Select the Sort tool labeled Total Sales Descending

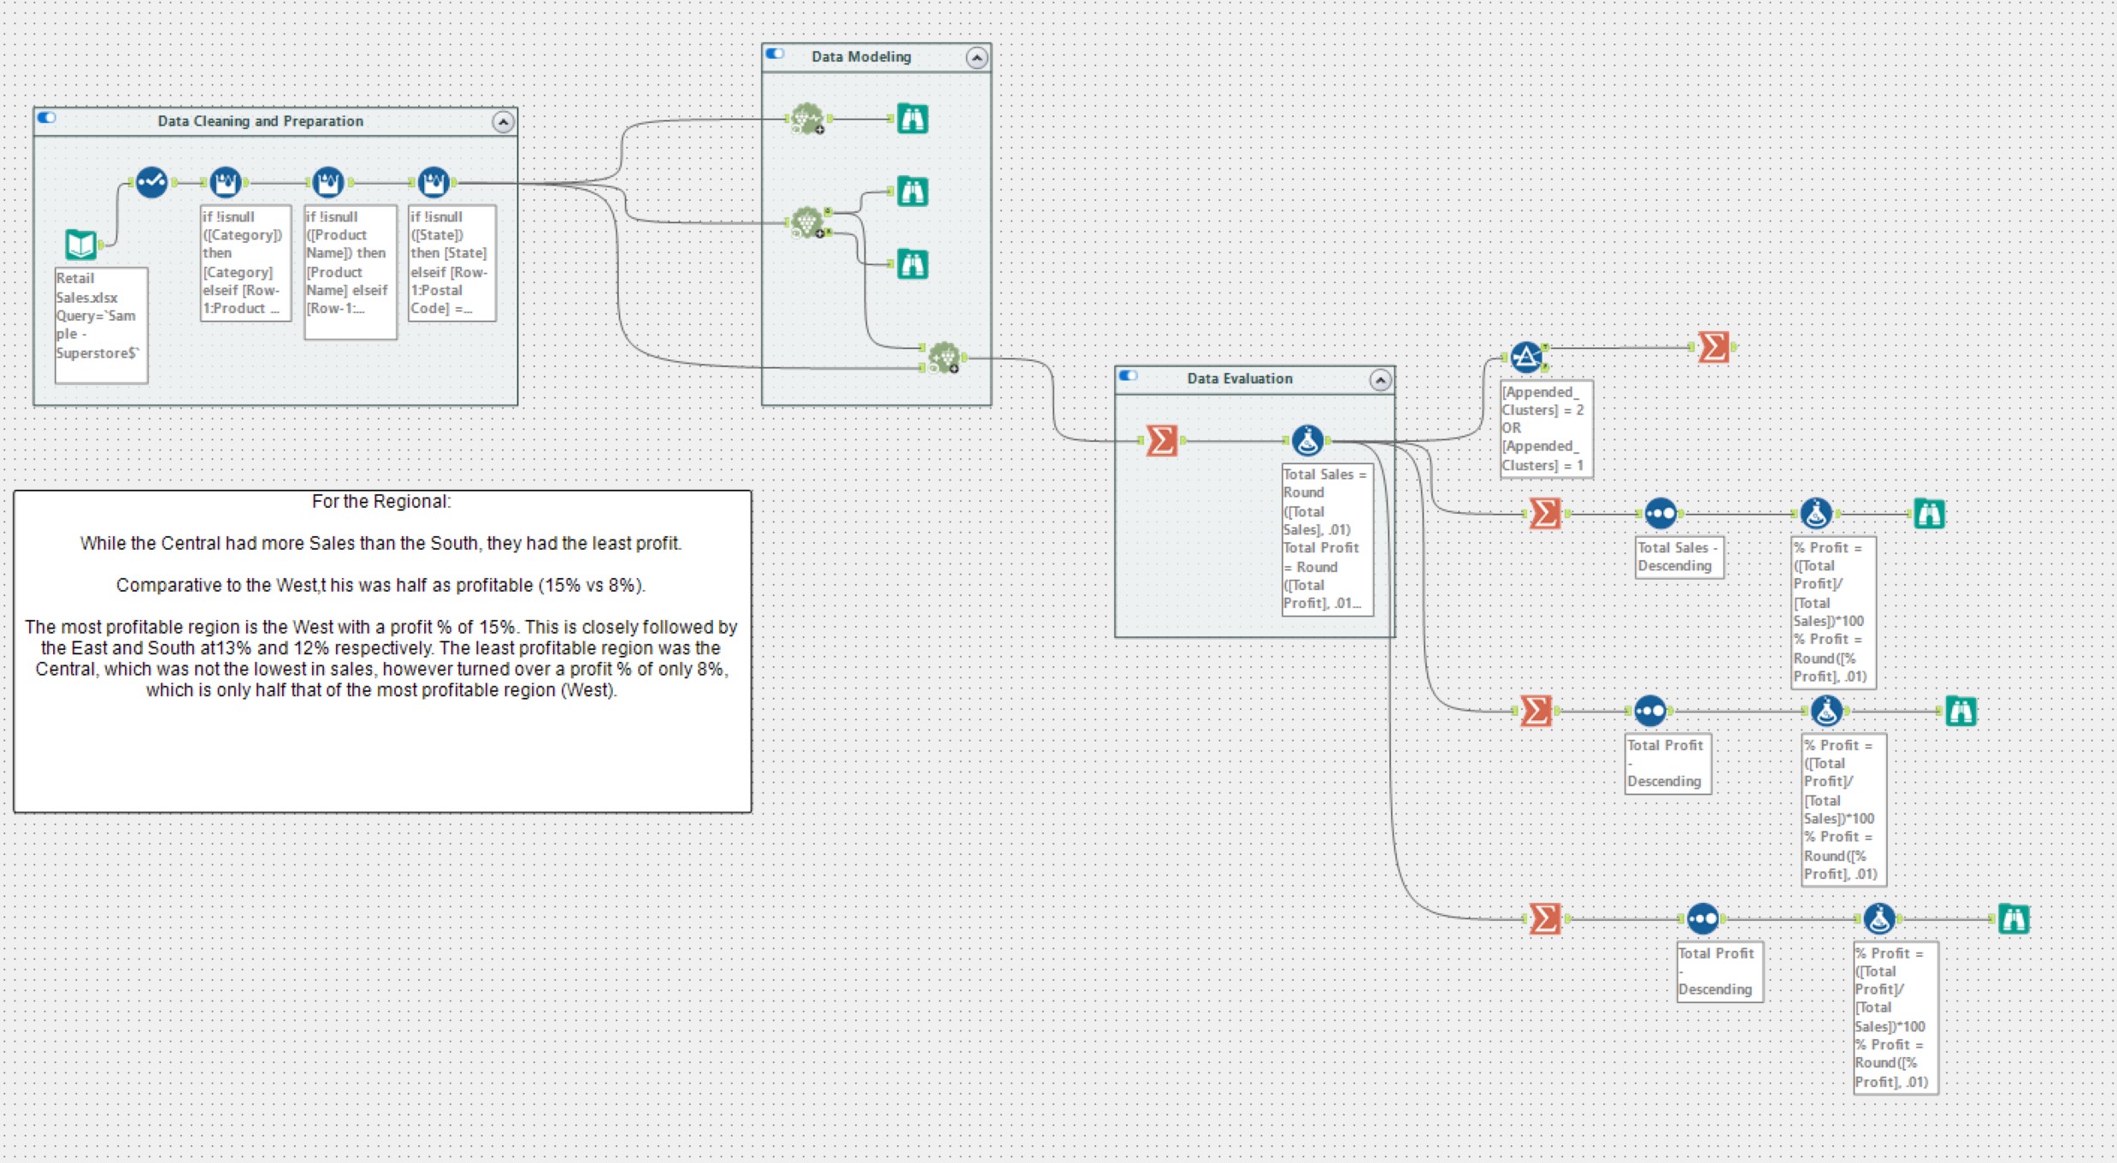click(x=1659, y=512)
